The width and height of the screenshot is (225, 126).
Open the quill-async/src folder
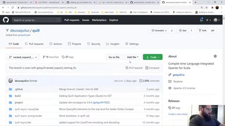coord(23,122)
